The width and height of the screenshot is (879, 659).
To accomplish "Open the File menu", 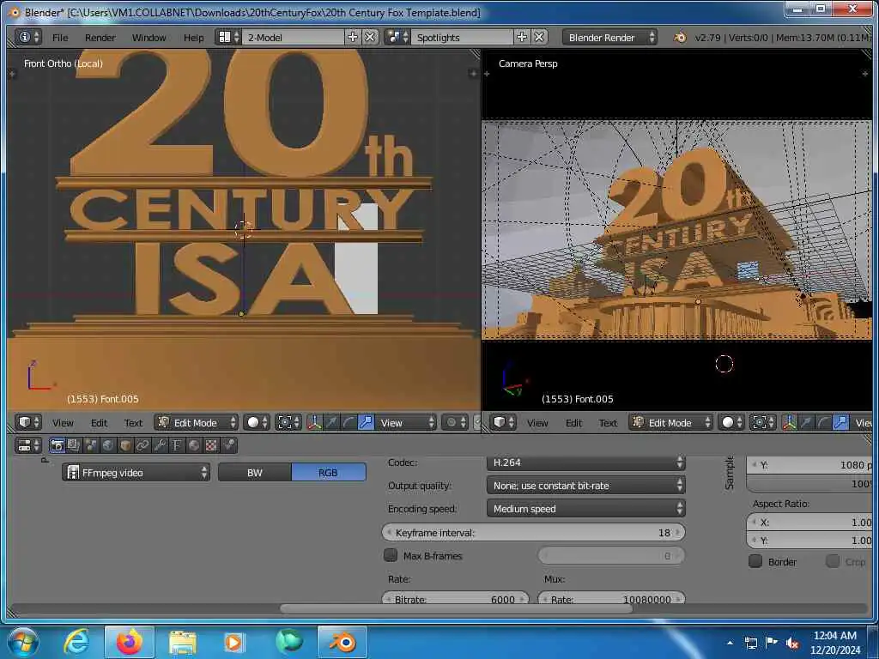I will click(60, 38).
